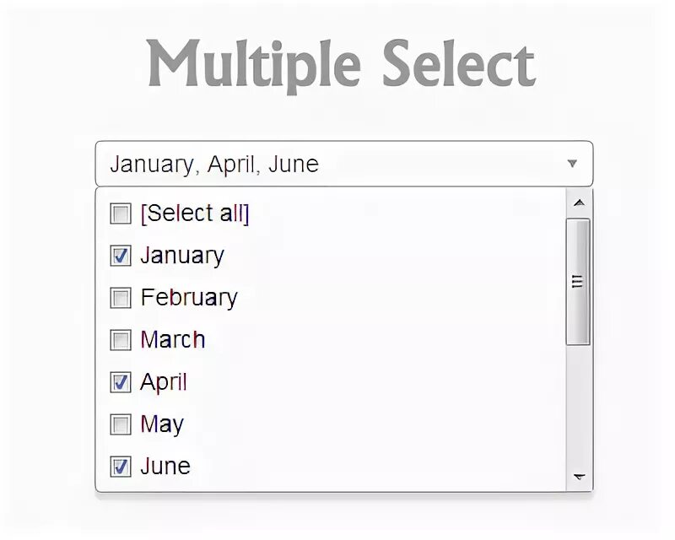Screen dimensions: 675x540
Task: Click the Multiple Select heading
Action: tap(341, 65)
